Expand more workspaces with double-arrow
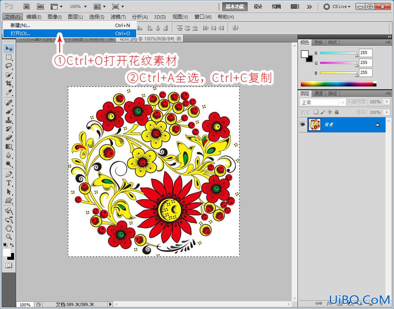 [309, 7]
